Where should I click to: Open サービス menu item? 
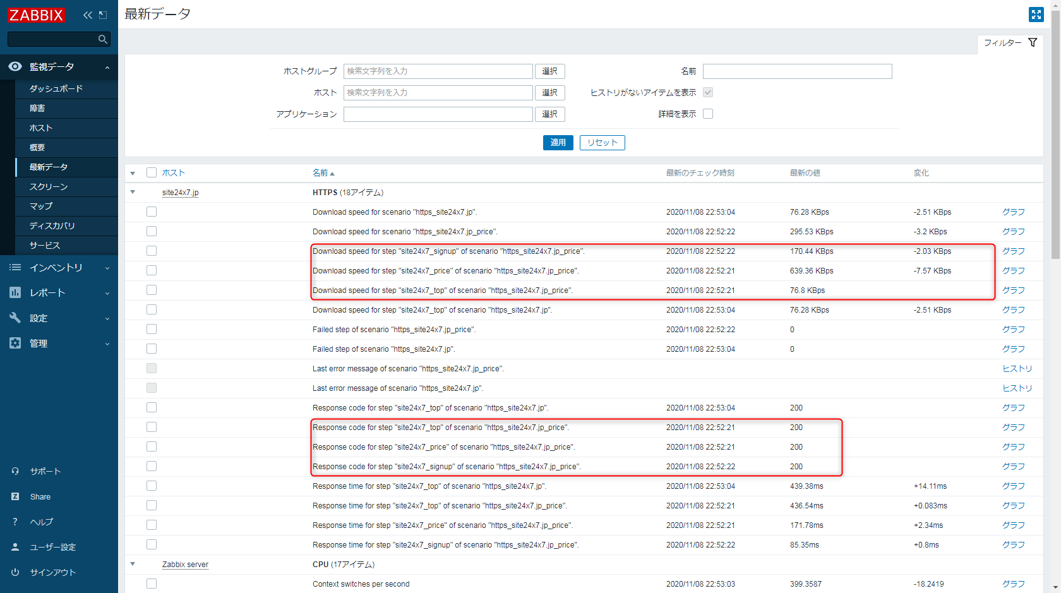(x=66, y=246)
